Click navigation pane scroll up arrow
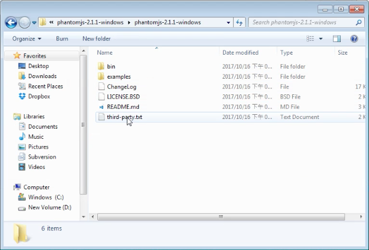 [x=84, y=51]
